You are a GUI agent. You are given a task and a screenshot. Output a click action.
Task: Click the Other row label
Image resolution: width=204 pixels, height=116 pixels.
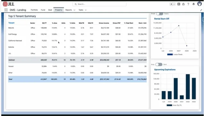(x=10, y=73)
